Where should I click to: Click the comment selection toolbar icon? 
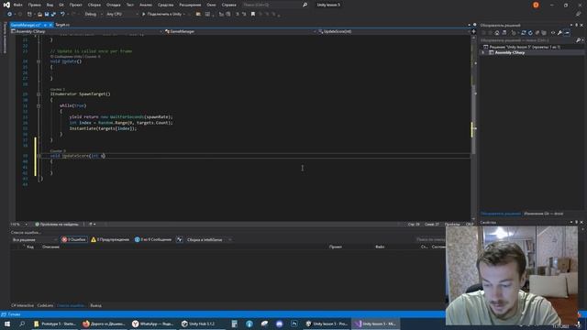coord(238,15)
